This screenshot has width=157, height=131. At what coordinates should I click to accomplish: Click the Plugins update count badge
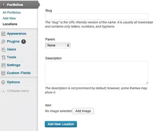click(x=24, y=41)
